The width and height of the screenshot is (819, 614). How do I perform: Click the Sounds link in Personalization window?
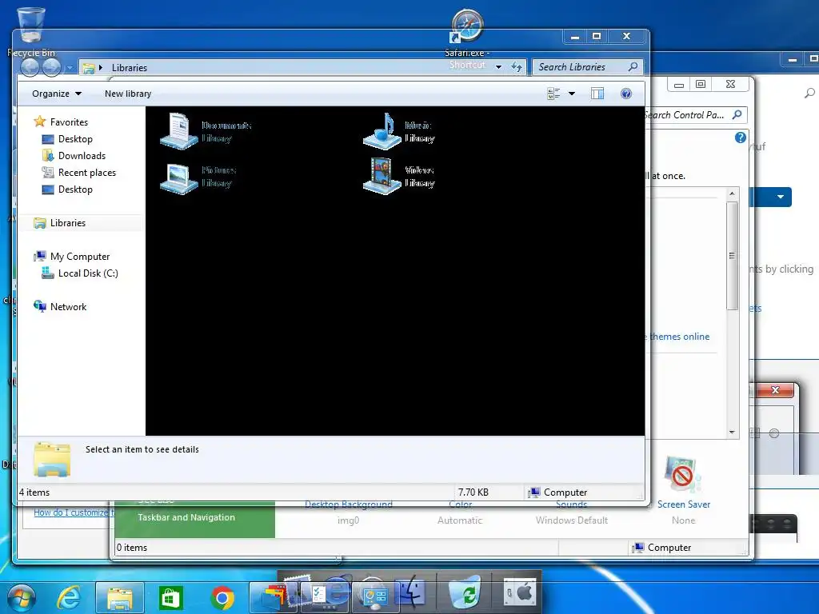point(571,504)
